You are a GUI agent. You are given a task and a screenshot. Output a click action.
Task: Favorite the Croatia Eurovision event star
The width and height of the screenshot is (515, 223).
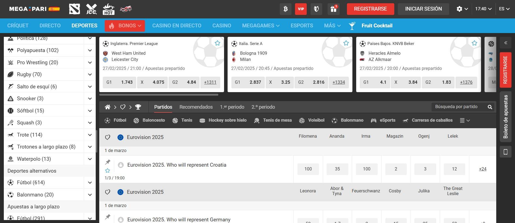tap(108, 170)
